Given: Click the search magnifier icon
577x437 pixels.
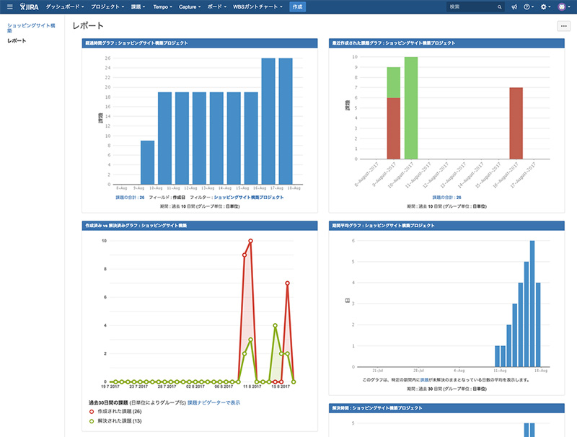Looking at the screenshot, I should pyautogui.click(x=499, y=7).
